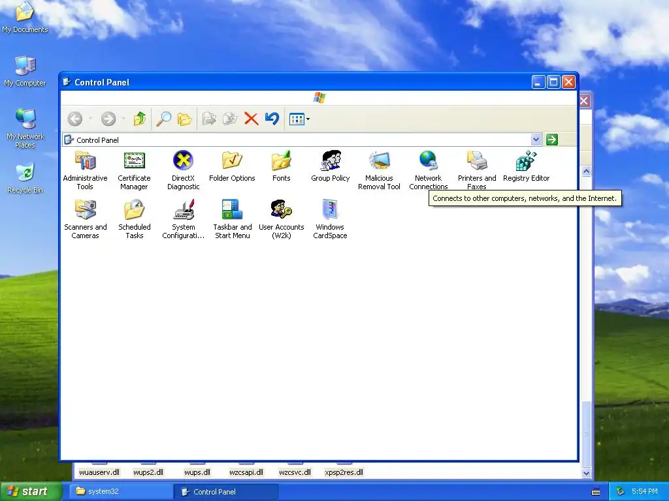Viewport: 669px width, 501px height.
Task: Open Back button history dropdown arrow
Action: 90,119
